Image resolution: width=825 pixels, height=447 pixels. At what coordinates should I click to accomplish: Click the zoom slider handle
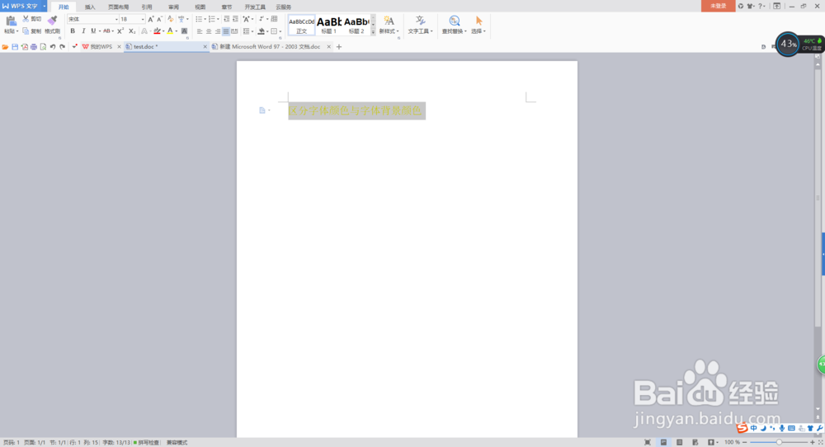(780, 442)
